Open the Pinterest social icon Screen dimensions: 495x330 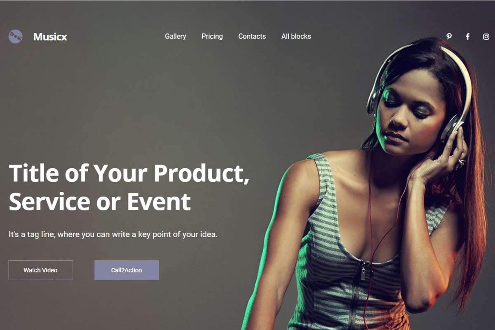(449, 36)
